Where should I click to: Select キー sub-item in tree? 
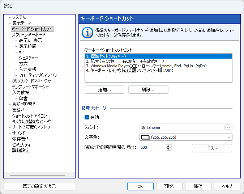click(x=22, y=52)
